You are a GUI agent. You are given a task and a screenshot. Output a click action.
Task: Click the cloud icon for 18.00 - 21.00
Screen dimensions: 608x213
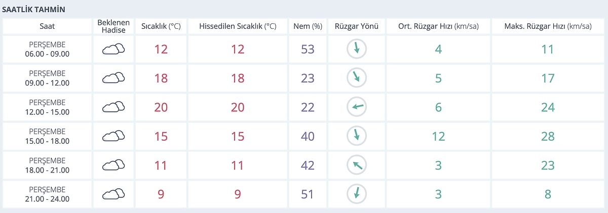113,165
